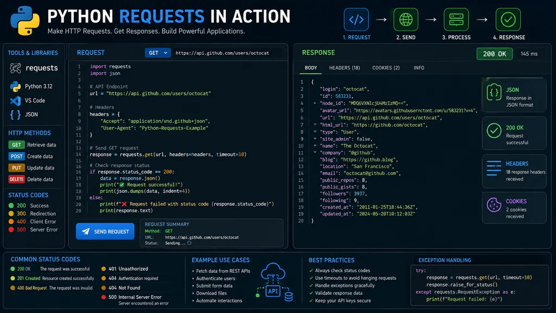Click the red dot beside 500 Internal Server Error
Image resolution: width=556 pixels, height=313 pixels.
(104, 297)
